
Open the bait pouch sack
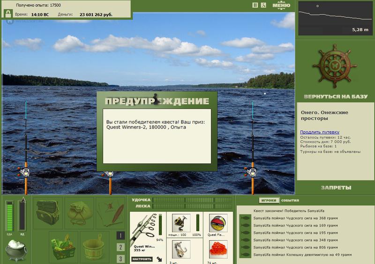point(79,213)
